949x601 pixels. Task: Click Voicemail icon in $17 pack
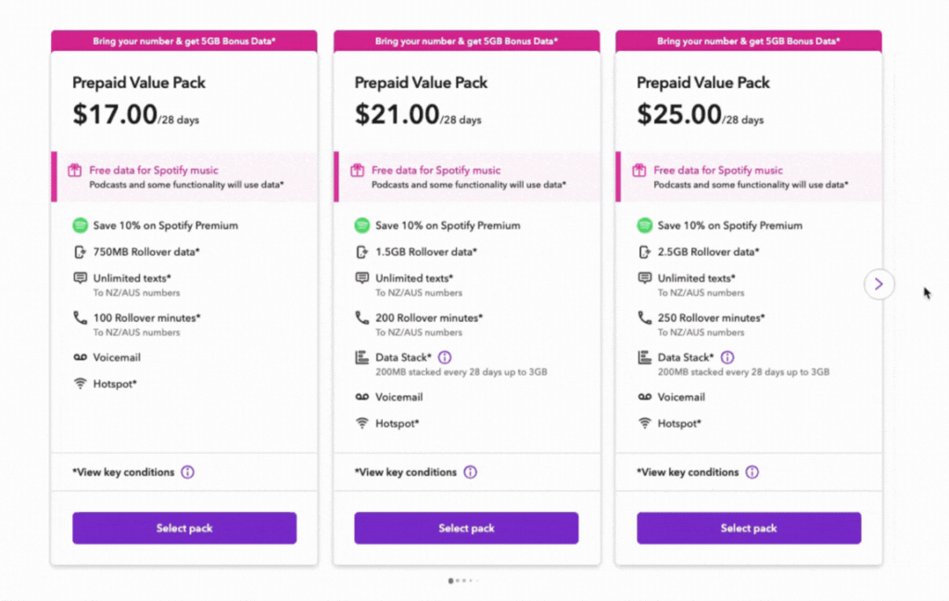[x=81, y=357]
